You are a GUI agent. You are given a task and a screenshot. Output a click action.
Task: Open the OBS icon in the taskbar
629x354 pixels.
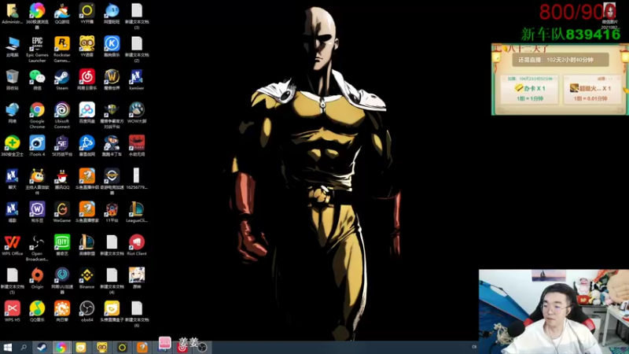click(x=203, y=348)
